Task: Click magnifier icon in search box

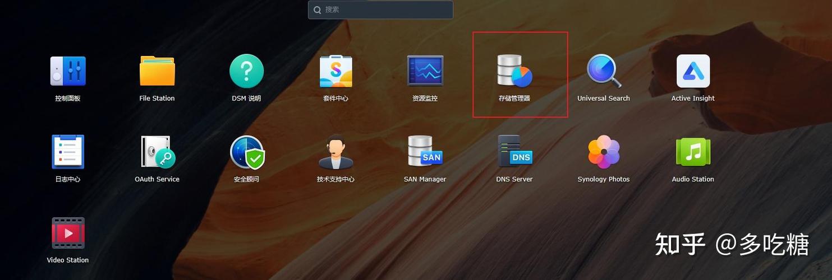Action: click(x=318, y=10)
